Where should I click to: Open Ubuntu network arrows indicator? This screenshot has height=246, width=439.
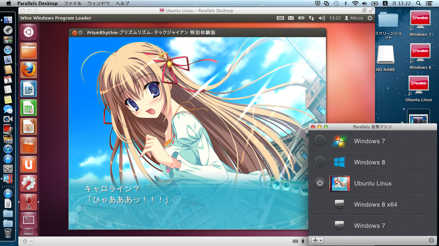coord(311,18)
